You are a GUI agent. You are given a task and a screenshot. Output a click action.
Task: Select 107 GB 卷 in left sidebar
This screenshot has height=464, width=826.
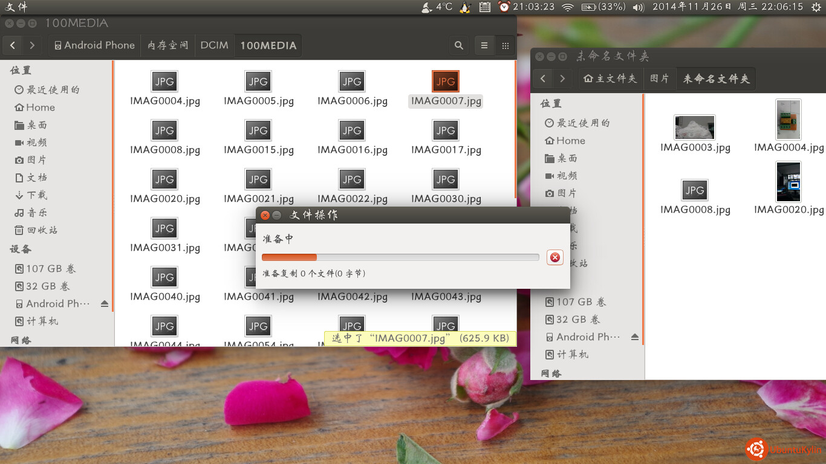51,269
